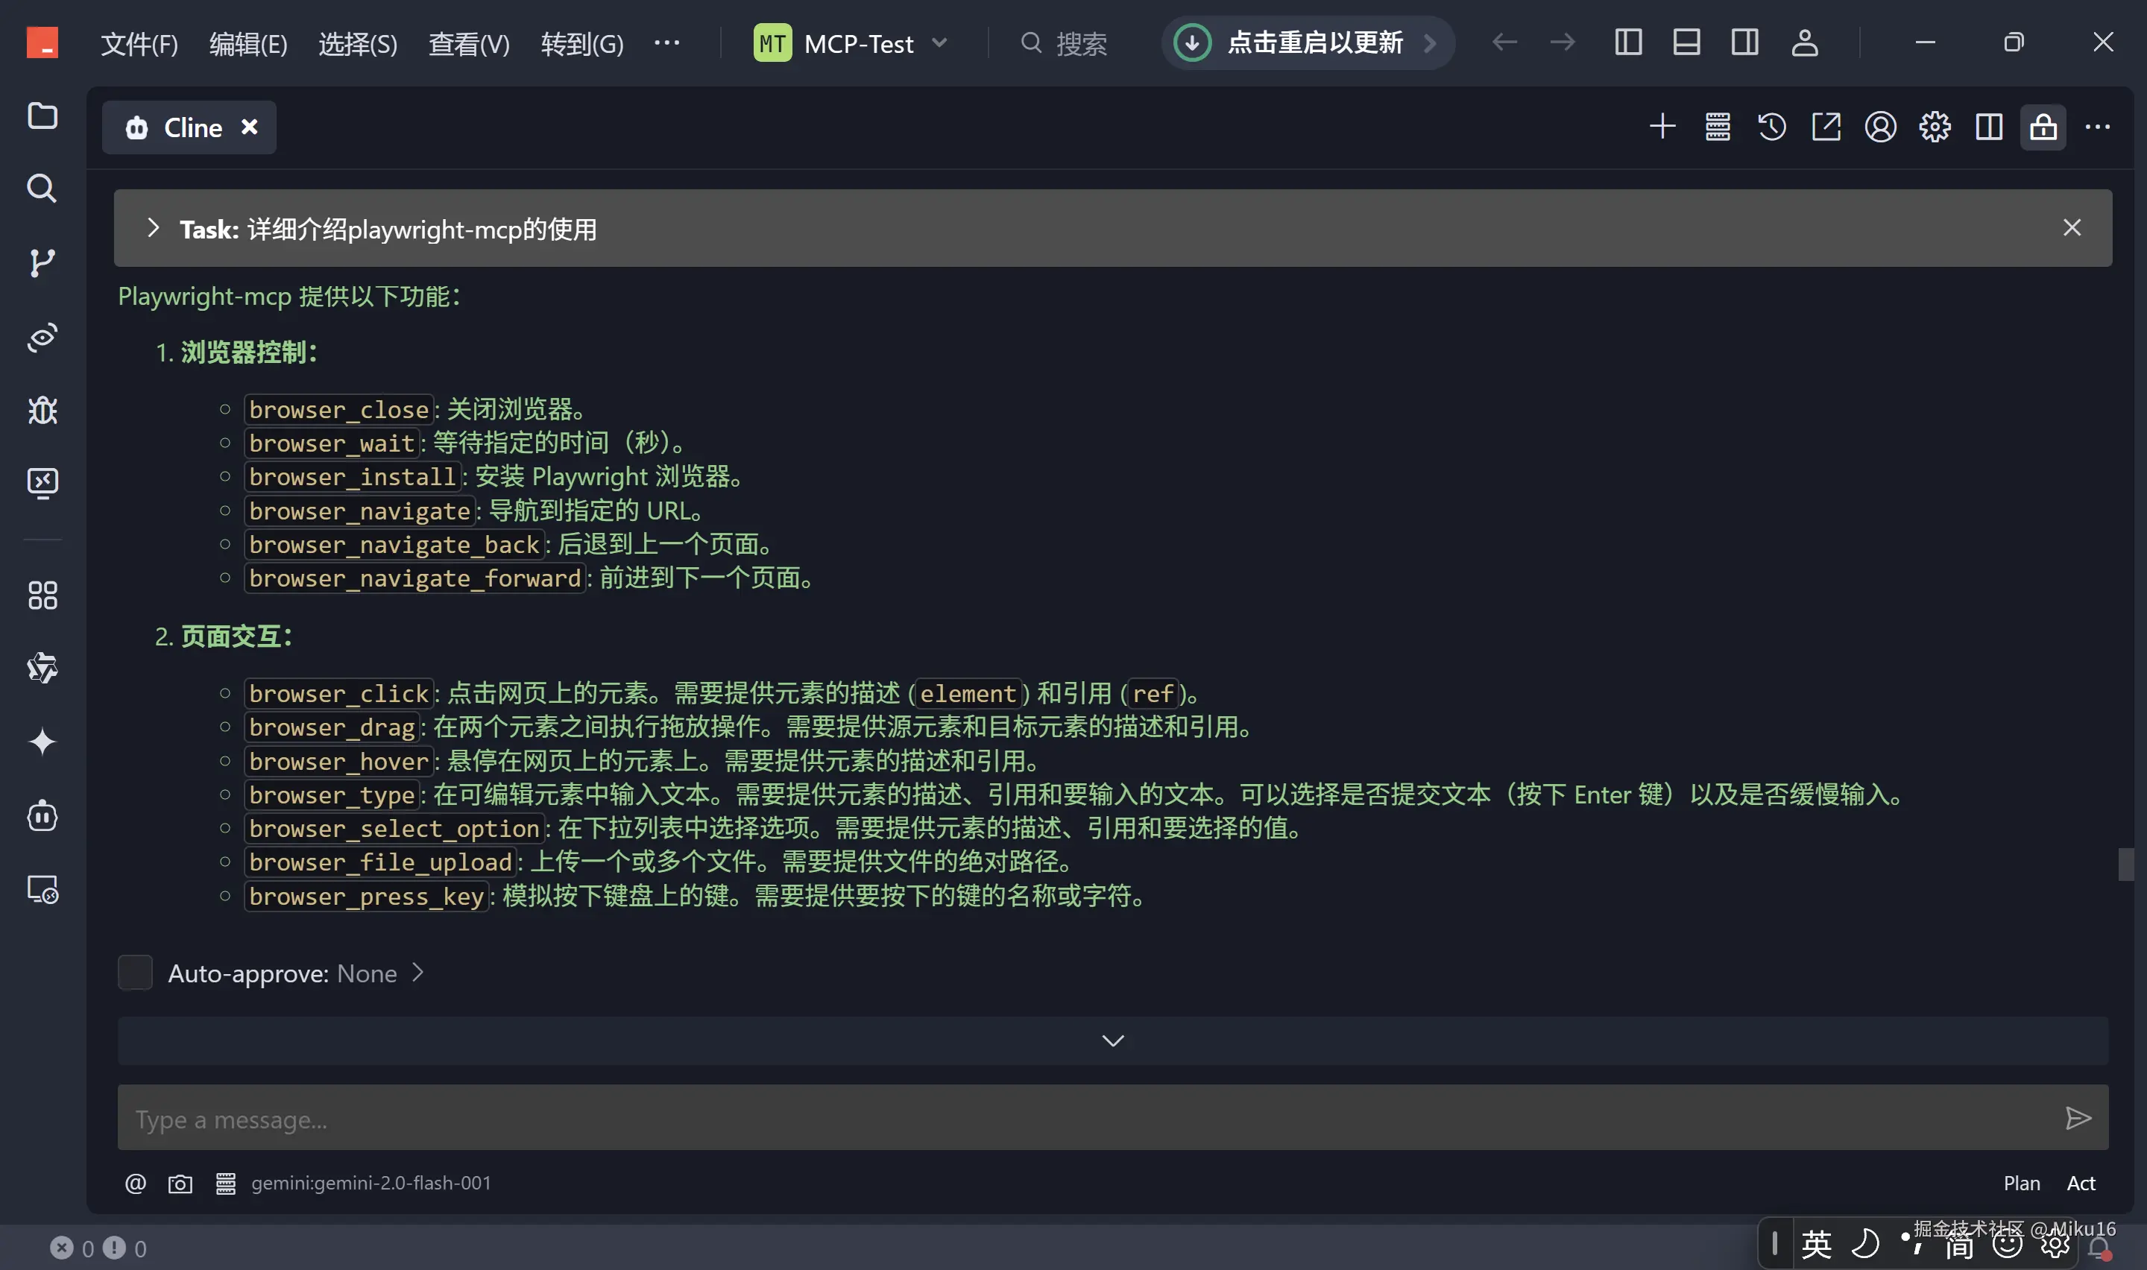Toggle the lock group icon in Cline toolbar

click(x=2043, y=127)
